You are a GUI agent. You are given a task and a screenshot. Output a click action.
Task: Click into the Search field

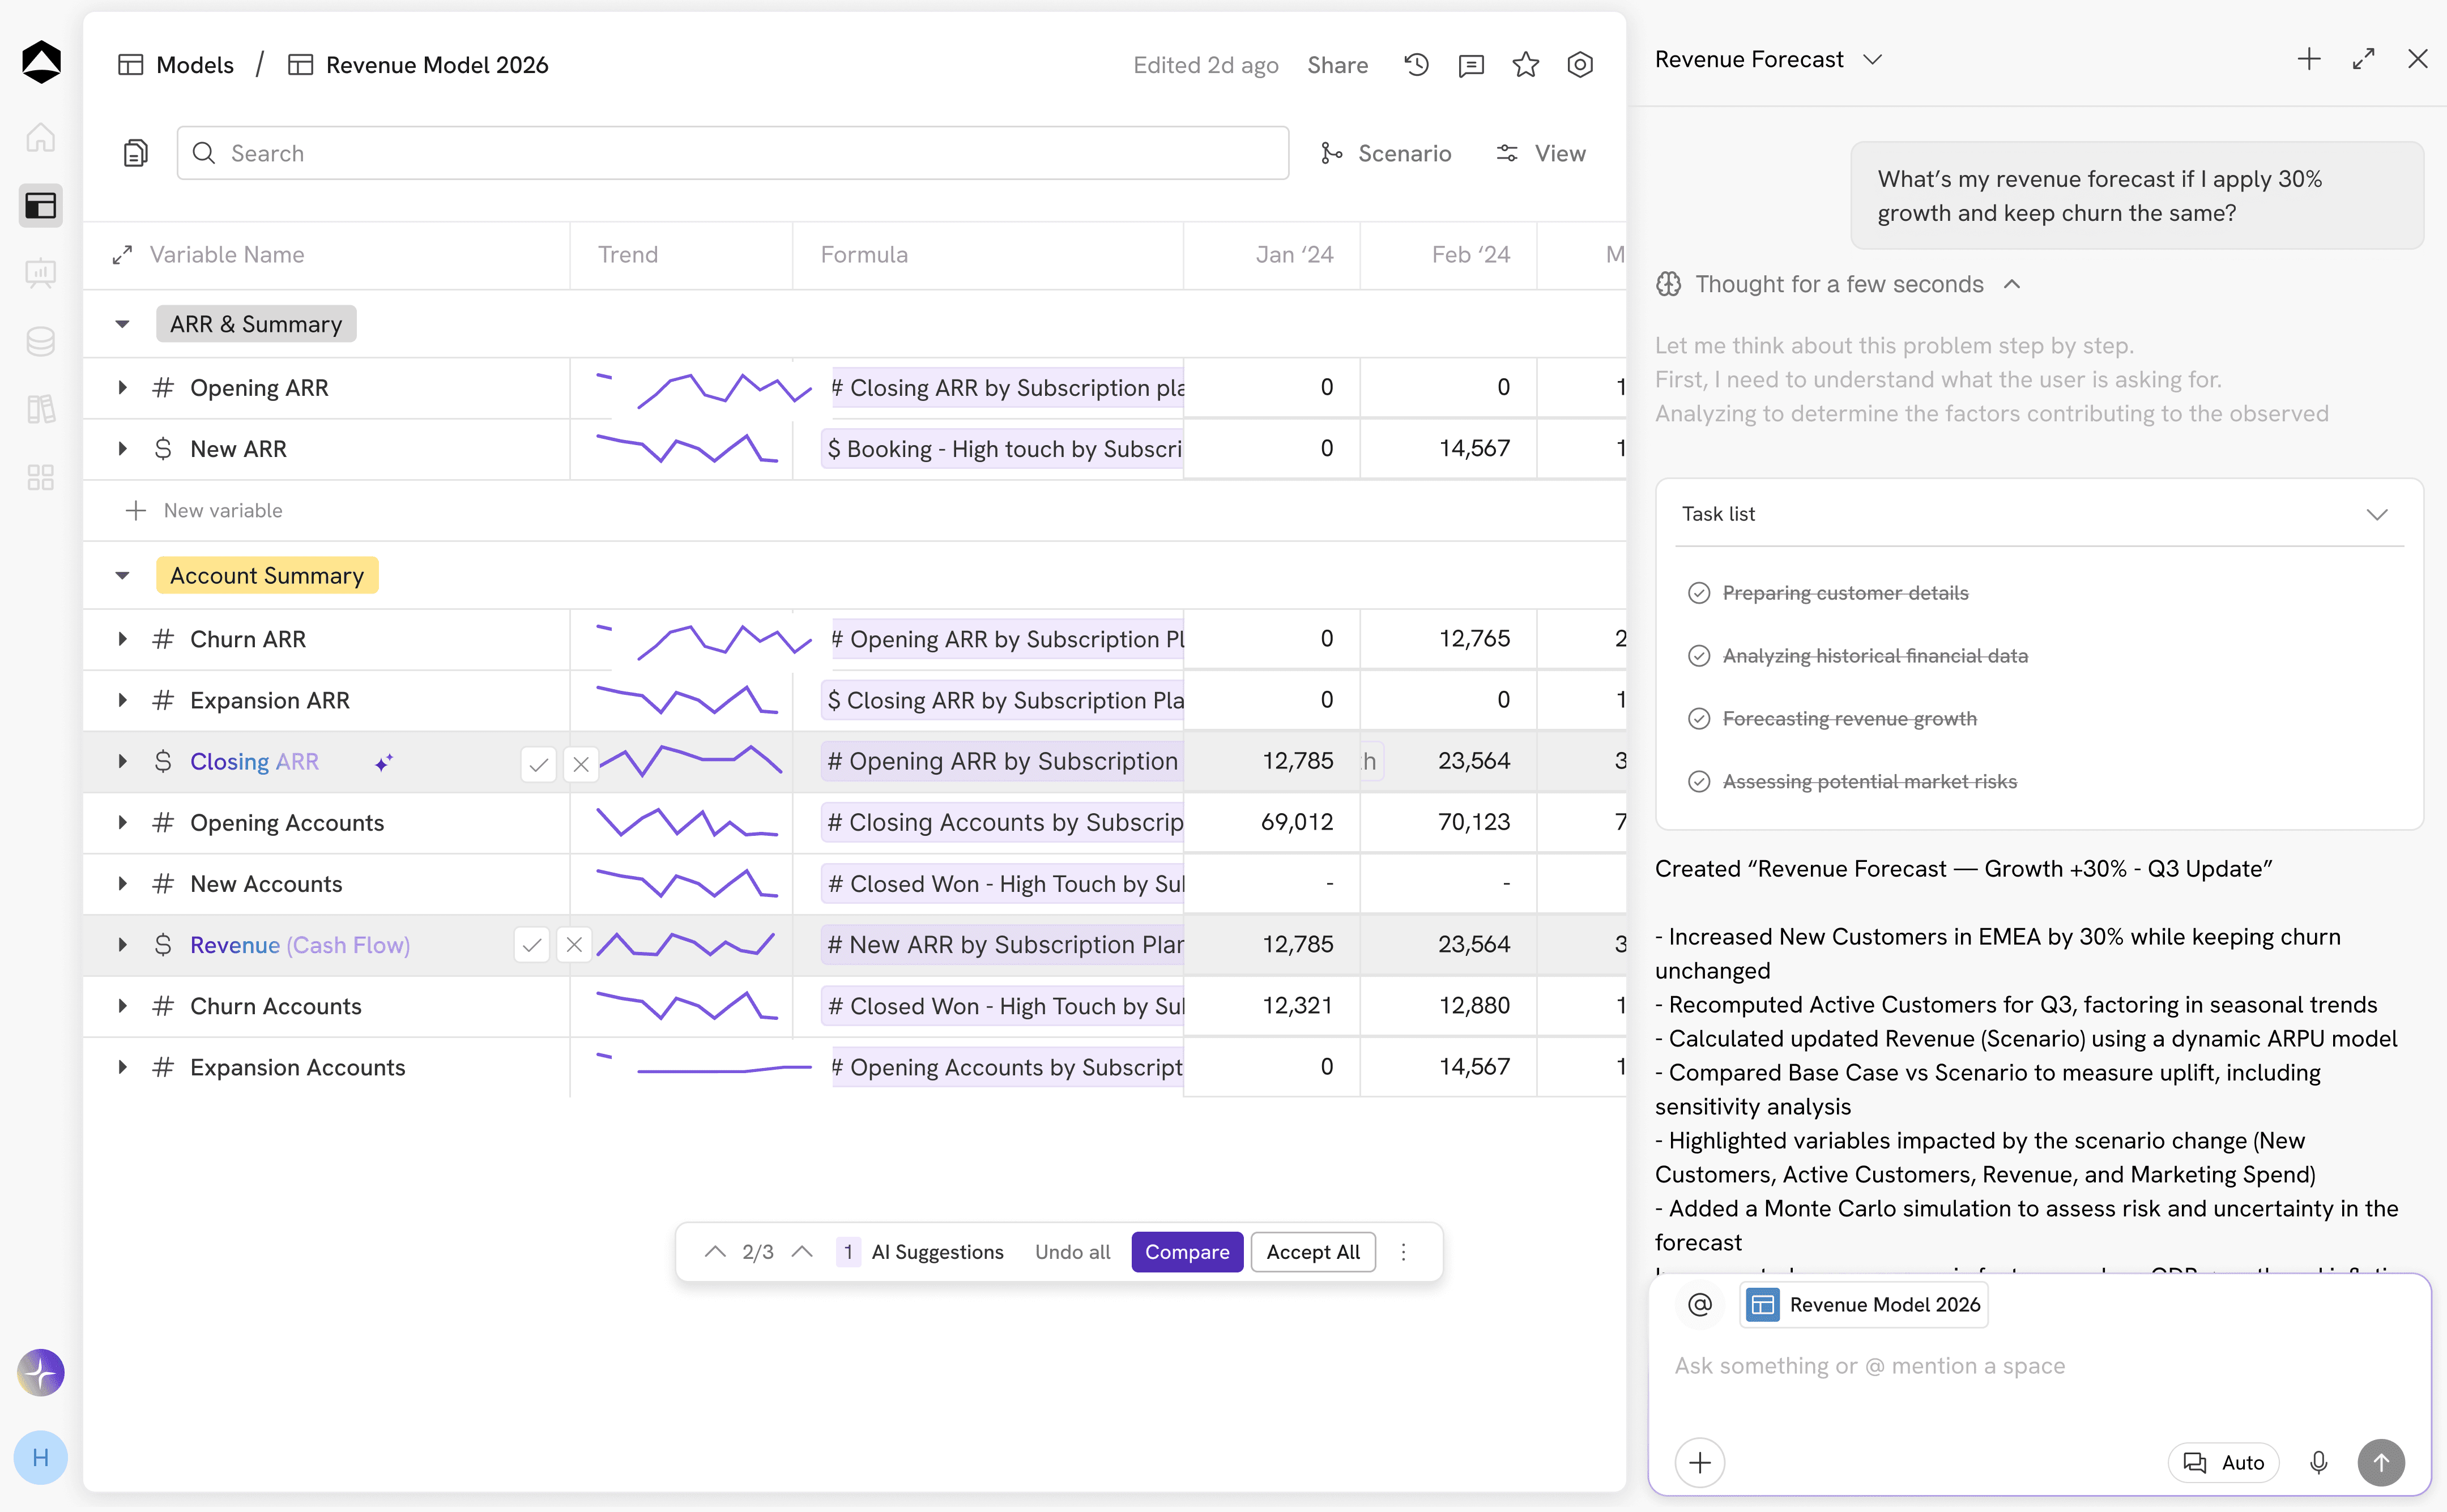(x=732, y=153)
